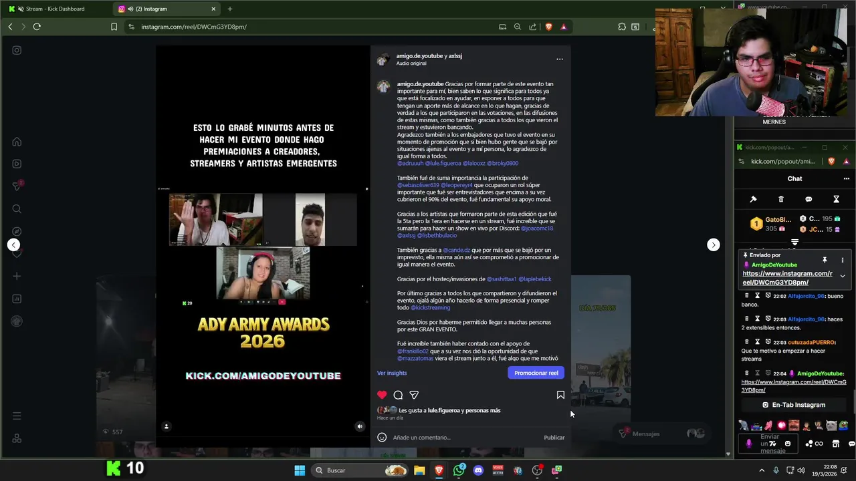Open a new browser tab with plus
The width and height of the screenshot is (856, 481).
pos(230,9)
